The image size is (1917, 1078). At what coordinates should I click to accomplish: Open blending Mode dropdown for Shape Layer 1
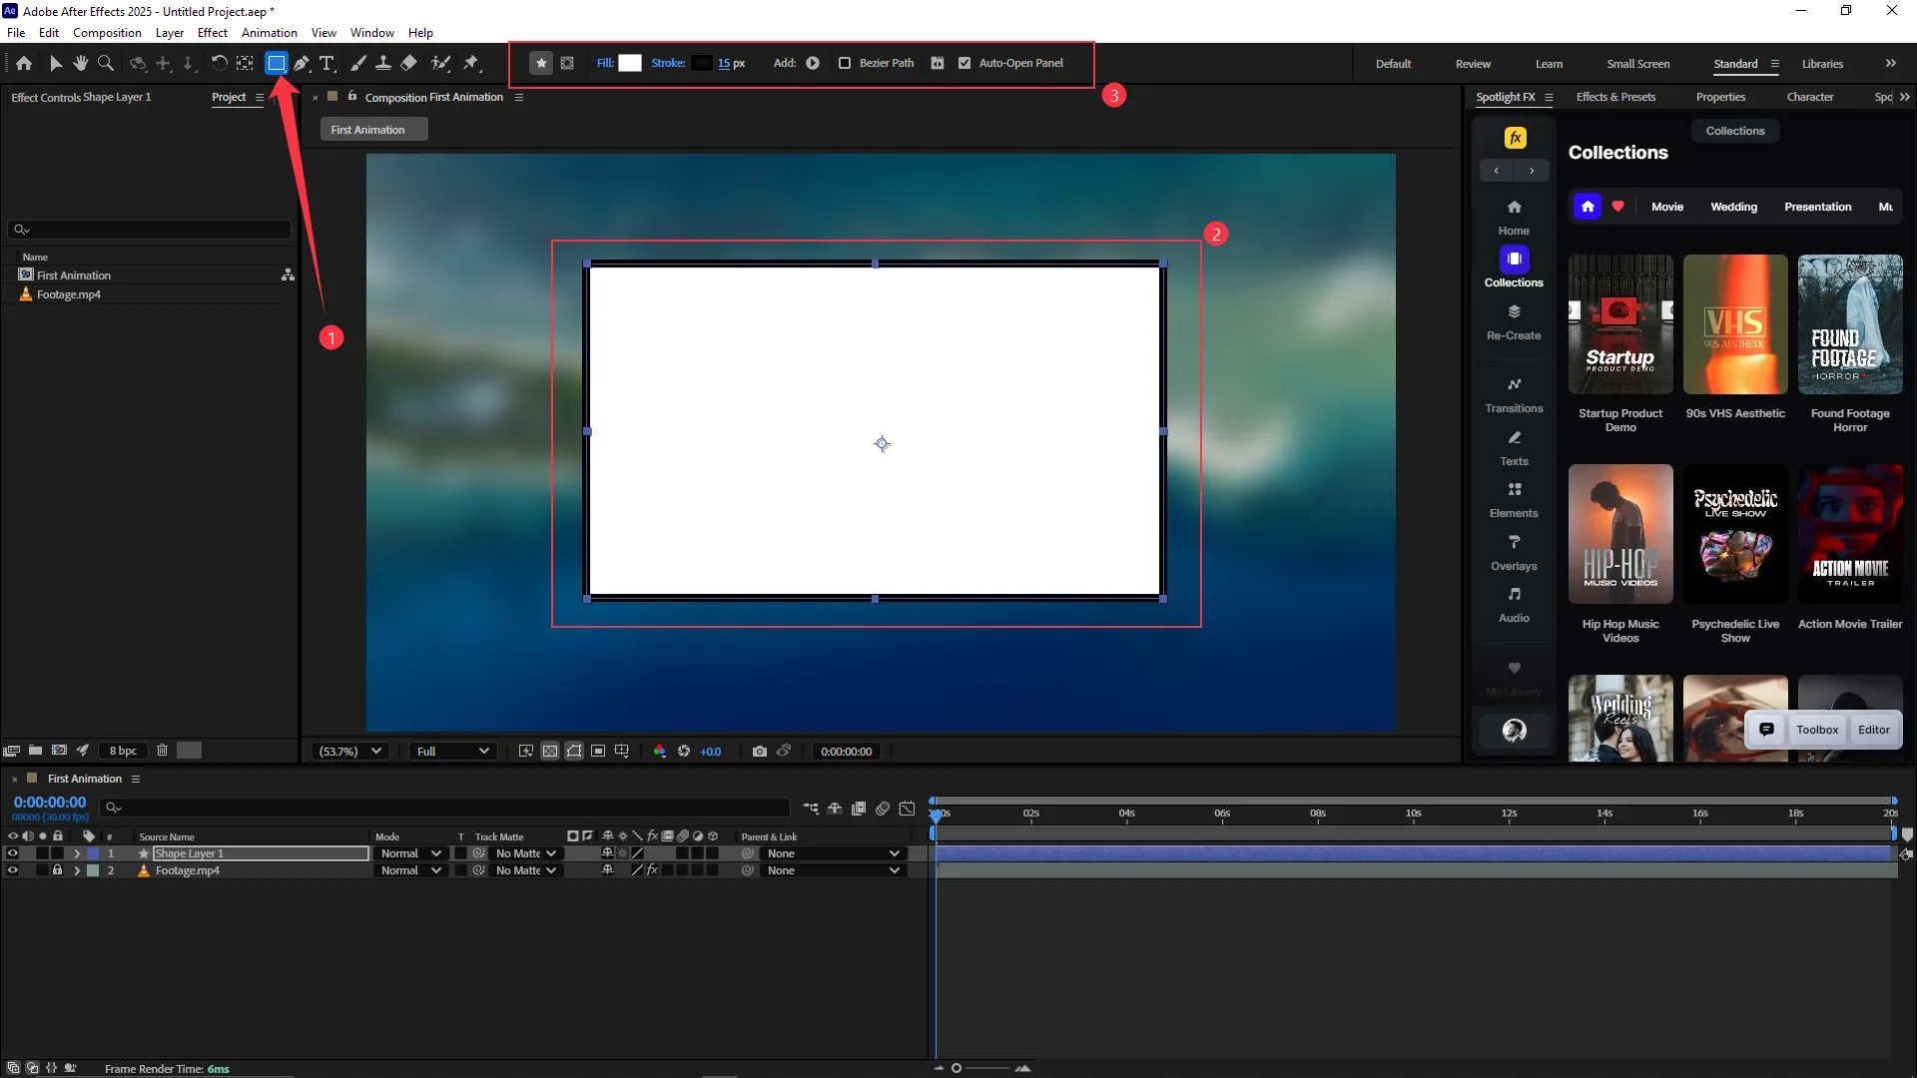[410, 853]
